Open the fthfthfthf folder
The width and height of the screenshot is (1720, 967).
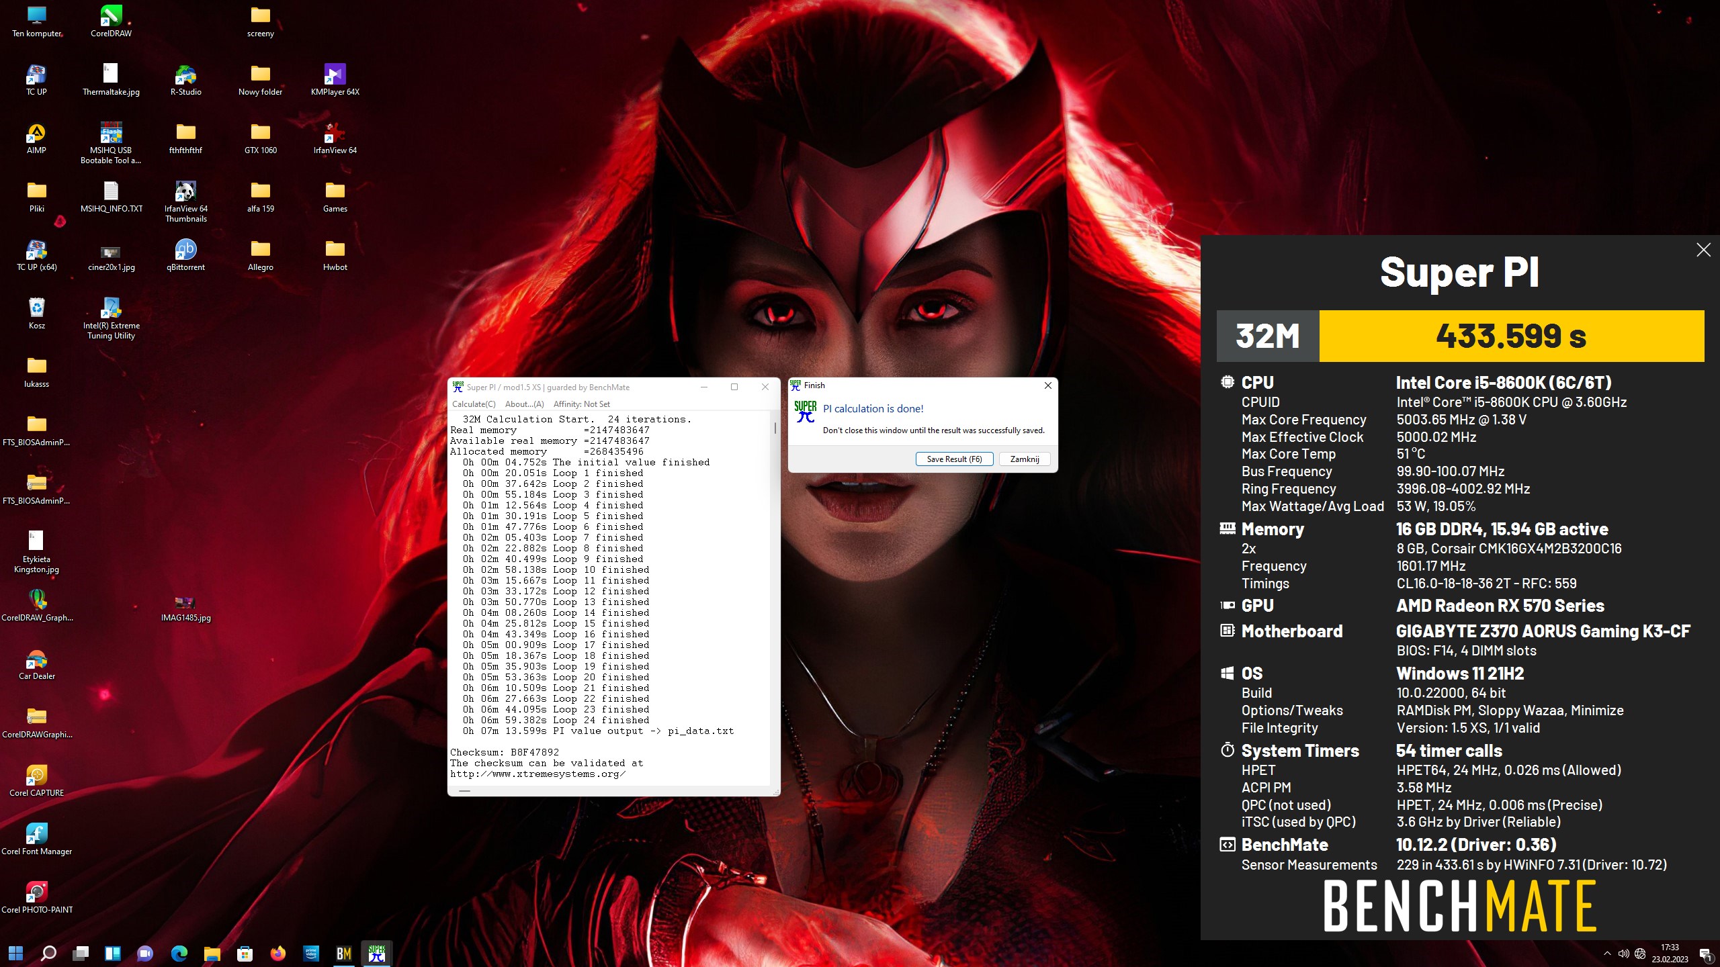pyautogui.click(x=185, y=138)
